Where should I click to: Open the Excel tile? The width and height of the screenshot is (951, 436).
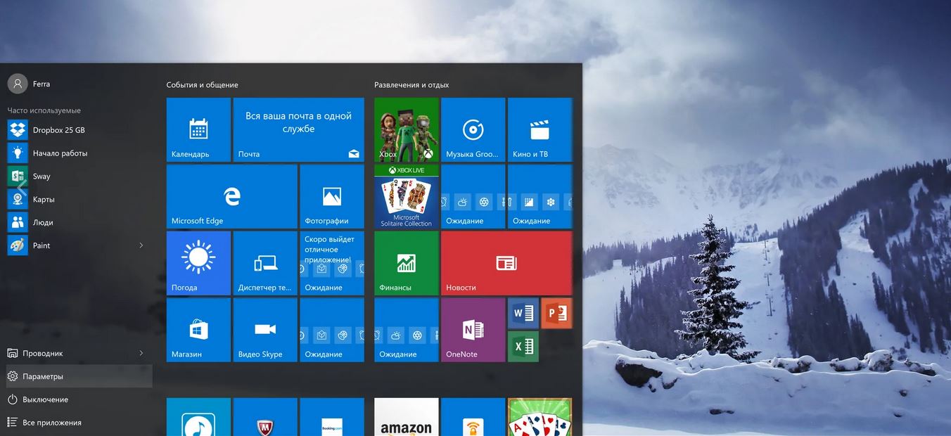pos(523,346)
